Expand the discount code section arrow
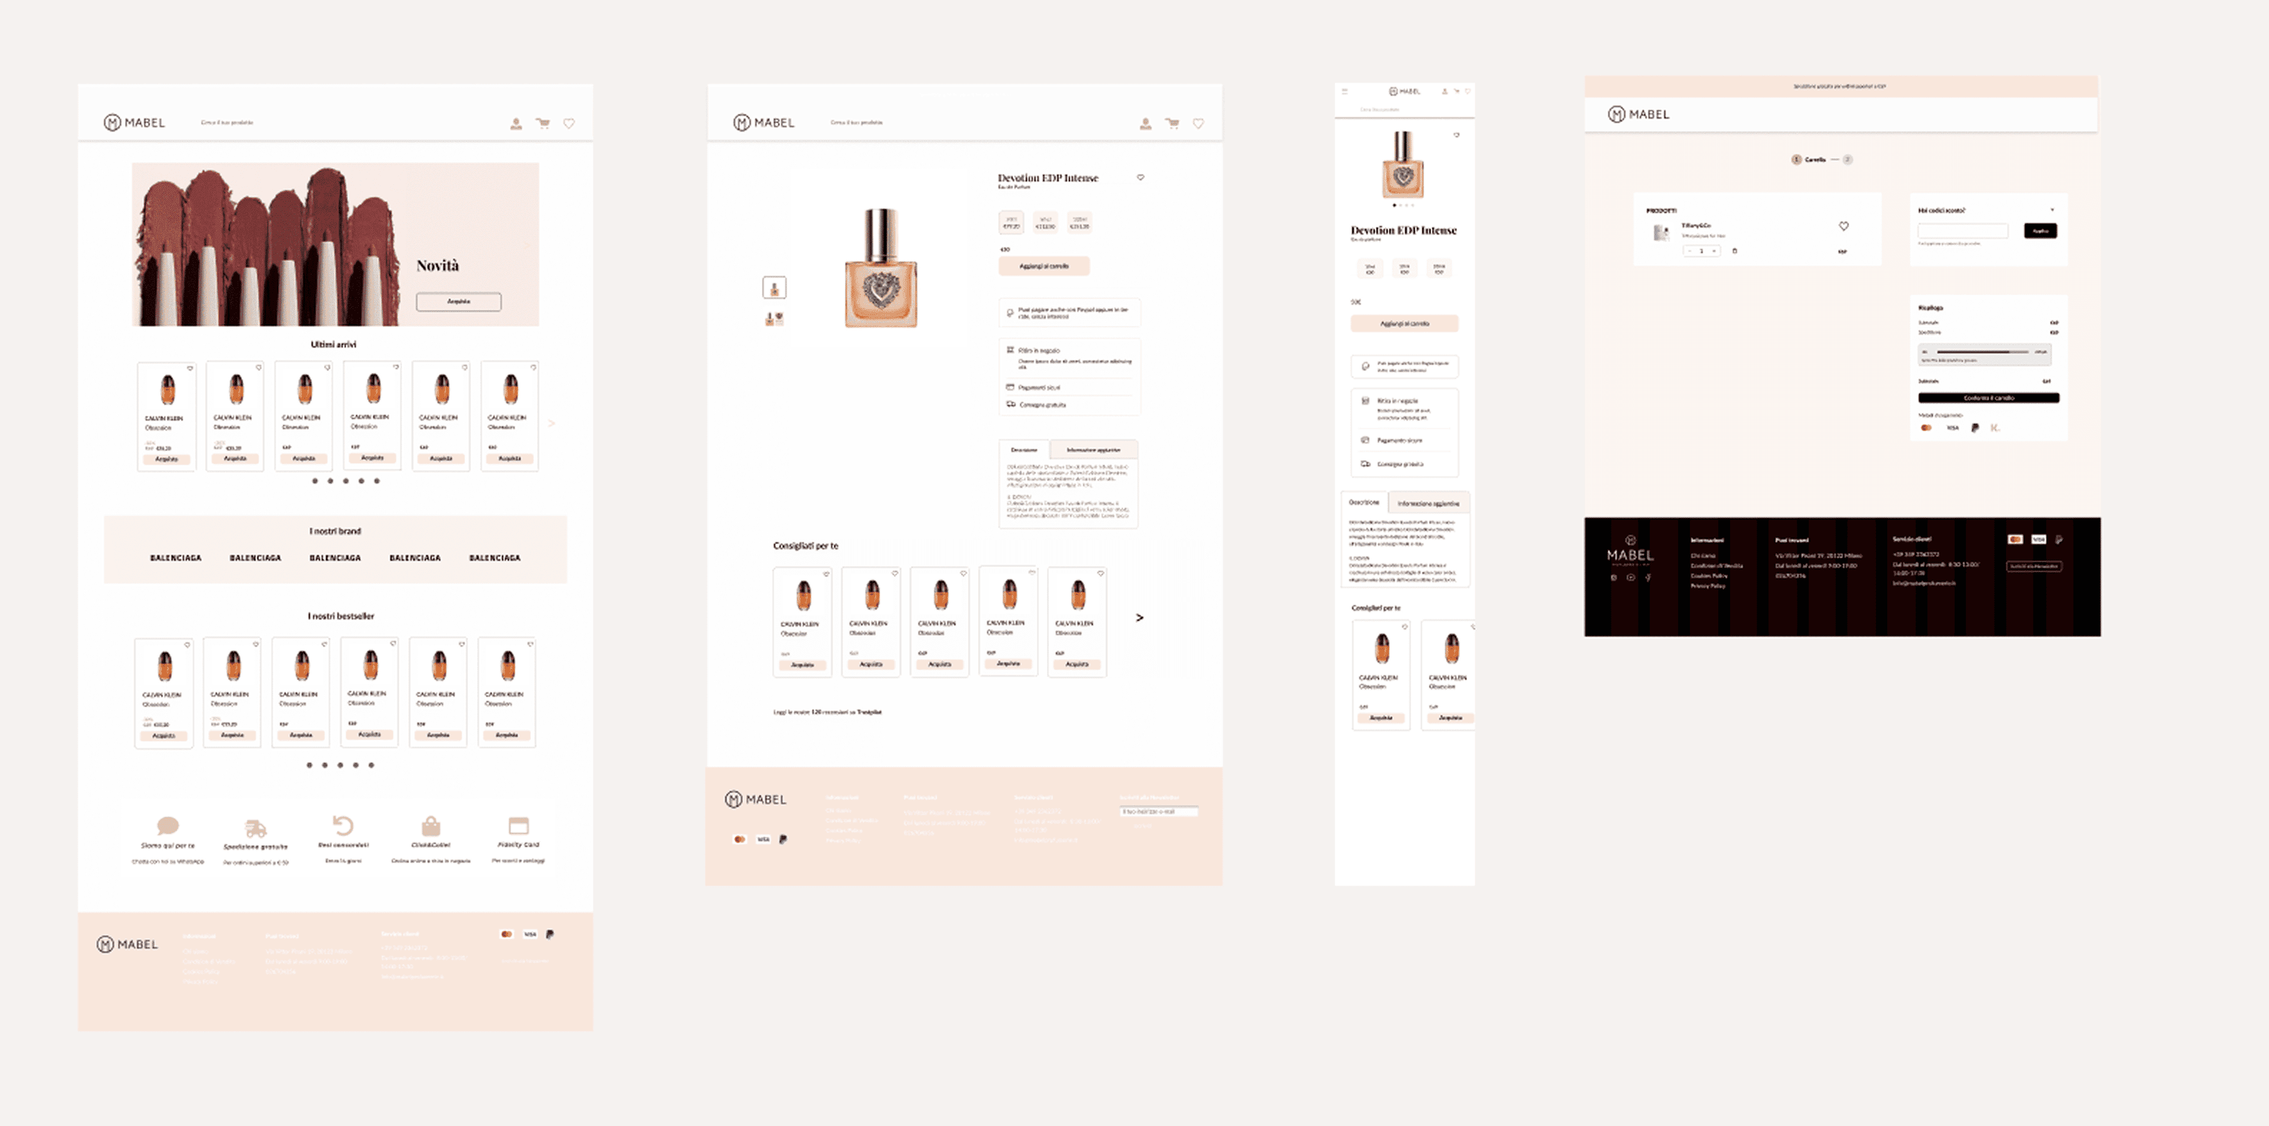Screen dimensions: 2269x1126 (x=2052, y=210)
